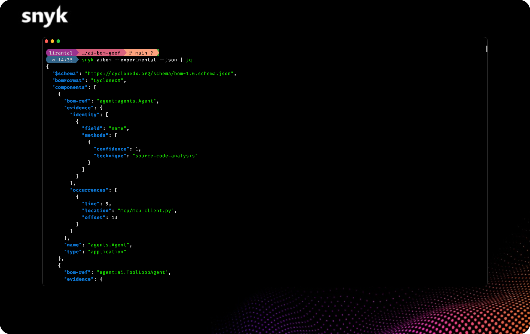Toggle the yellow minimize traffic light
Image resolution: width=530 pixels, height=334 pixels.
tap(52, 41)
